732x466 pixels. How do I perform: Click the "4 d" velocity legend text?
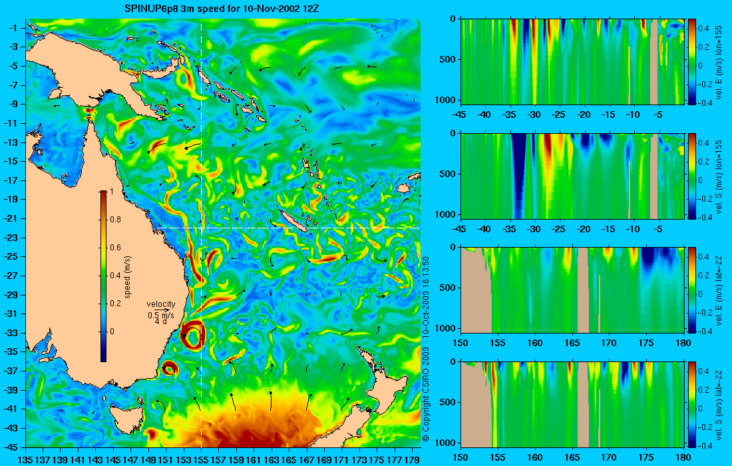(160, 322)
